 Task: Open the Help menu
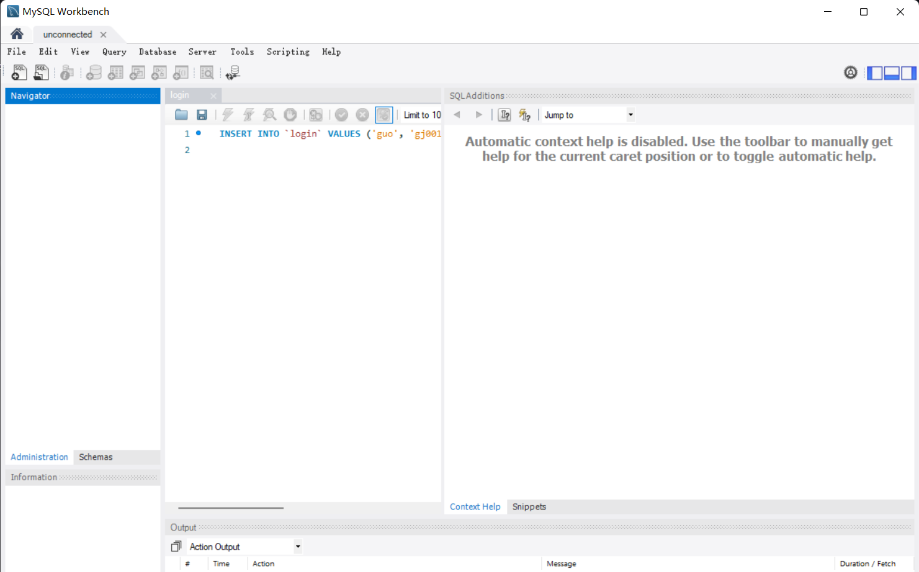(331, 51)
